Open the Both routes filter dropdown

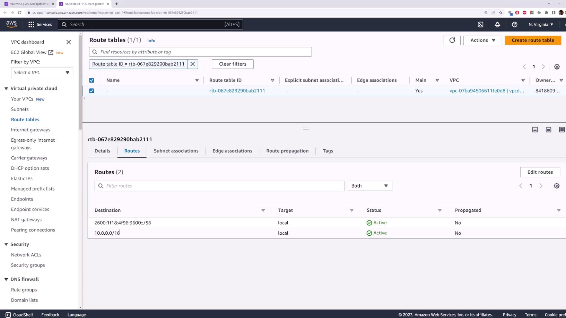point(370,186)
